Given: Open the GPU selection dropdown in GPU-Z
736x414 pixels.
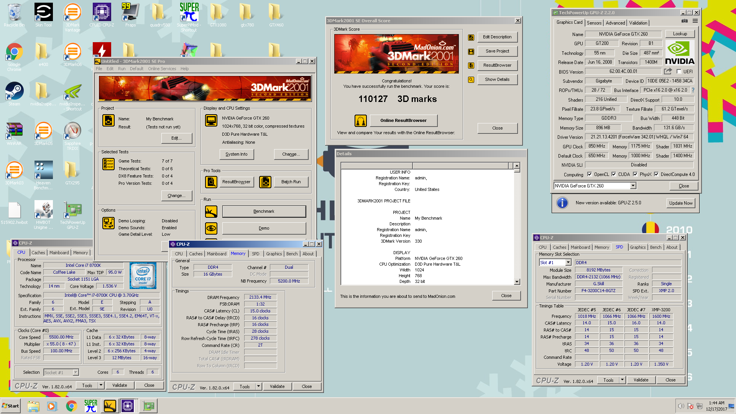Looking at the screenshot, I should [x=633, y=186].
